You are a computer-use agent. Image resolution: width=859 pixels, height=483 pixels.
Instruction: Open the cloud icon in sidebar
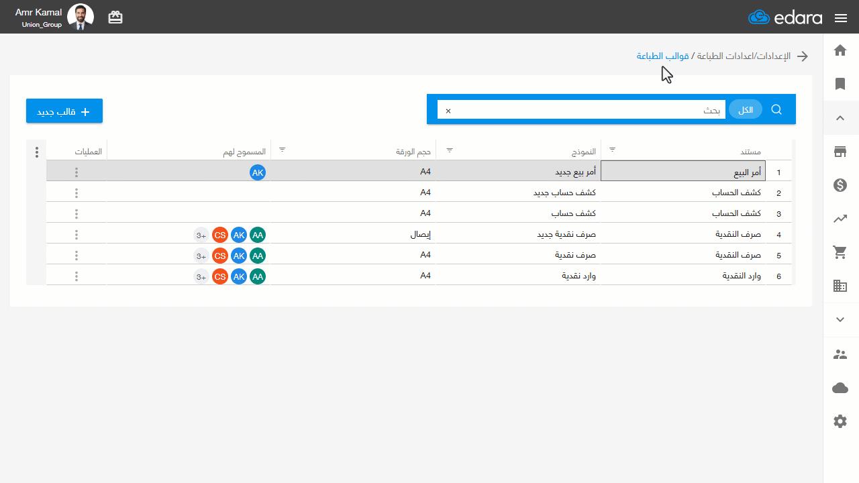point(840,388)
